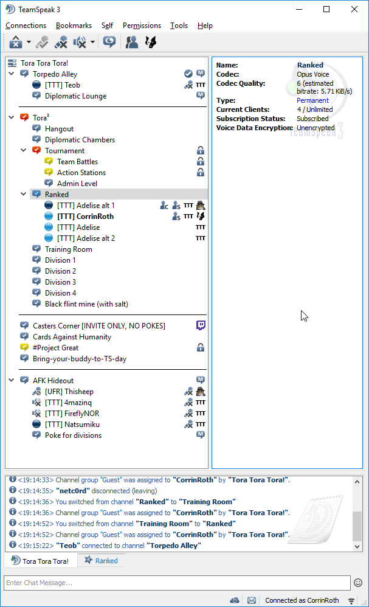Click the wolf avatar toolbar icon

point(151,42)
